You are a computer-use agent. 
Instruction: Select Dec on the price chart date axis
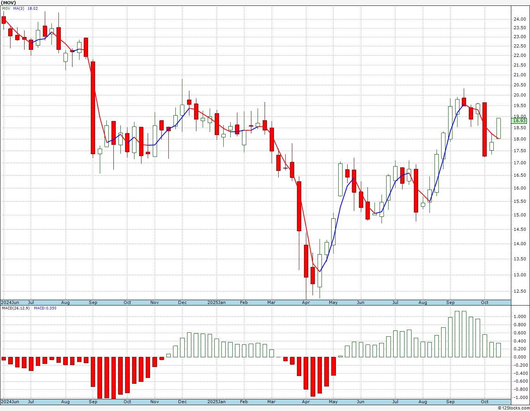[182, 302]
